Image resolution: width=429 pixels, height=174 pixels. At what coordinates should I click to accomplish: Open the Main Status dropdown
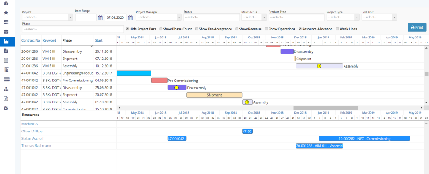(254, 17)
